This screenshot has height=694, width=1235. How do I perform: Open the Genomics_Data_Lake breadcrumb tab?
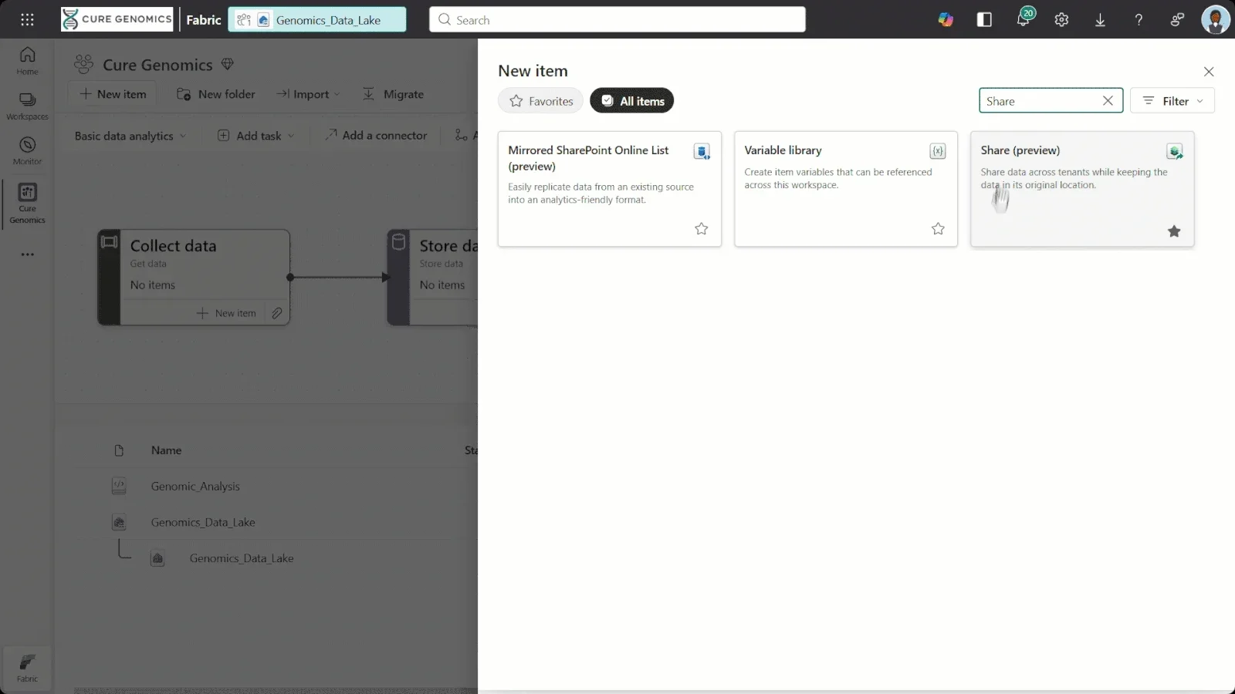point(317,20)
